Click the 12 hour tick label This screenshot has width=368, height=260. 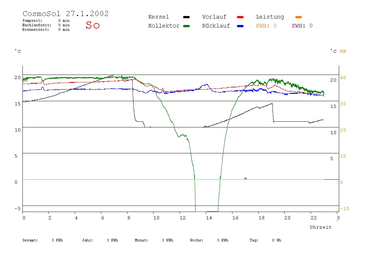183,218
